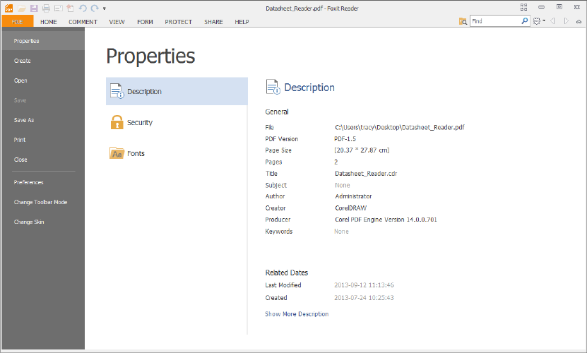Click the magnifier icon in the Find box

point(525,21)
